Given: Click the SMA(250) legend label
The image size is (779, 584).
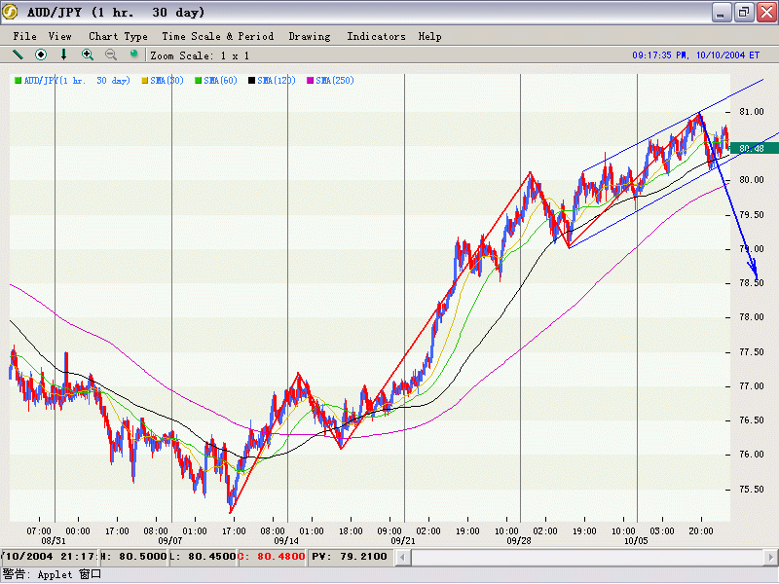Looking at the screenshot, I should pyautogui.click(x=334, y=81).
